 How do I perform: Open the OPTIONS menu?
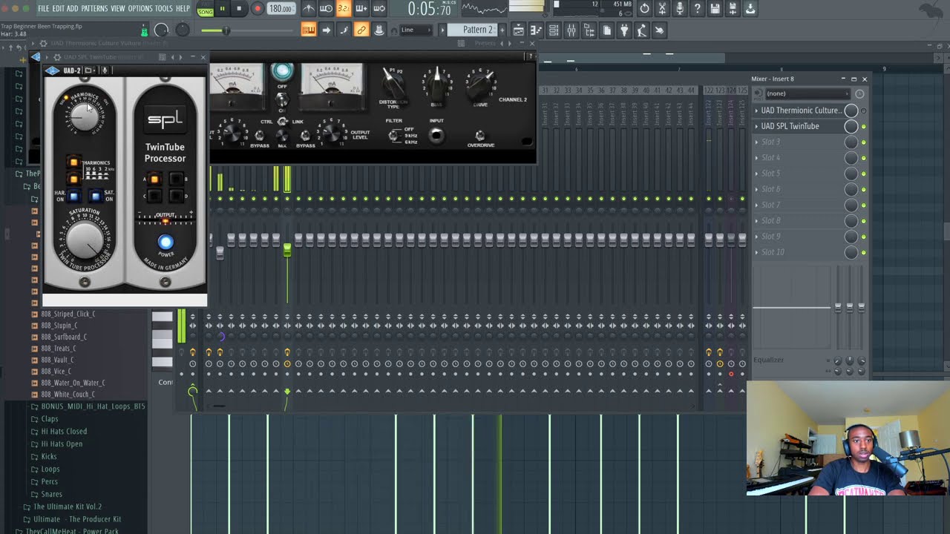click(x=140, y=9)
